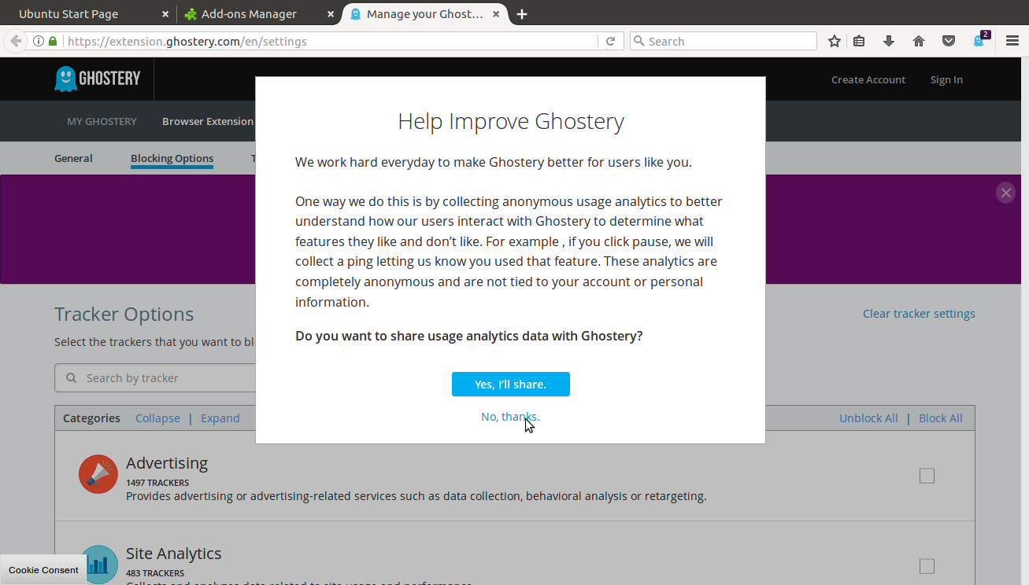Click the Sign In link
Viewport: 1029px width, 585px height.
[x=946, y=79]
